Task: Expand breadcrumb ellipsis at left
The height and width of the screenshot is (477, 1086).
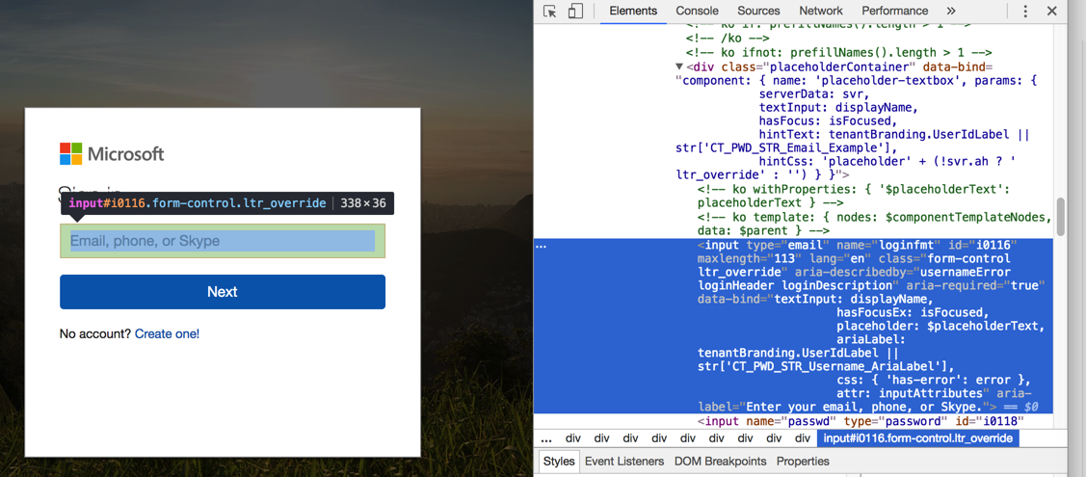Action: click(x=545, y=438)
